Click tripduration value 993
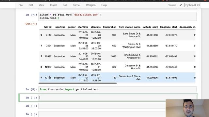 (114, 35)
